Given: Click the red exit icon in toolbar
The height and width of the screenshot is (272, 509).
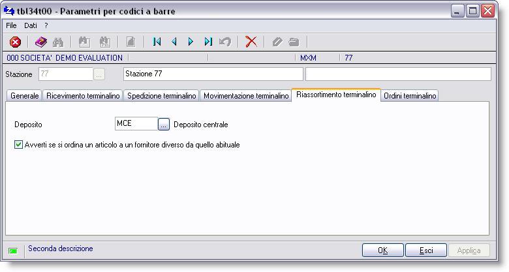Looking at the screenshot, I should [x=15, y=42].
